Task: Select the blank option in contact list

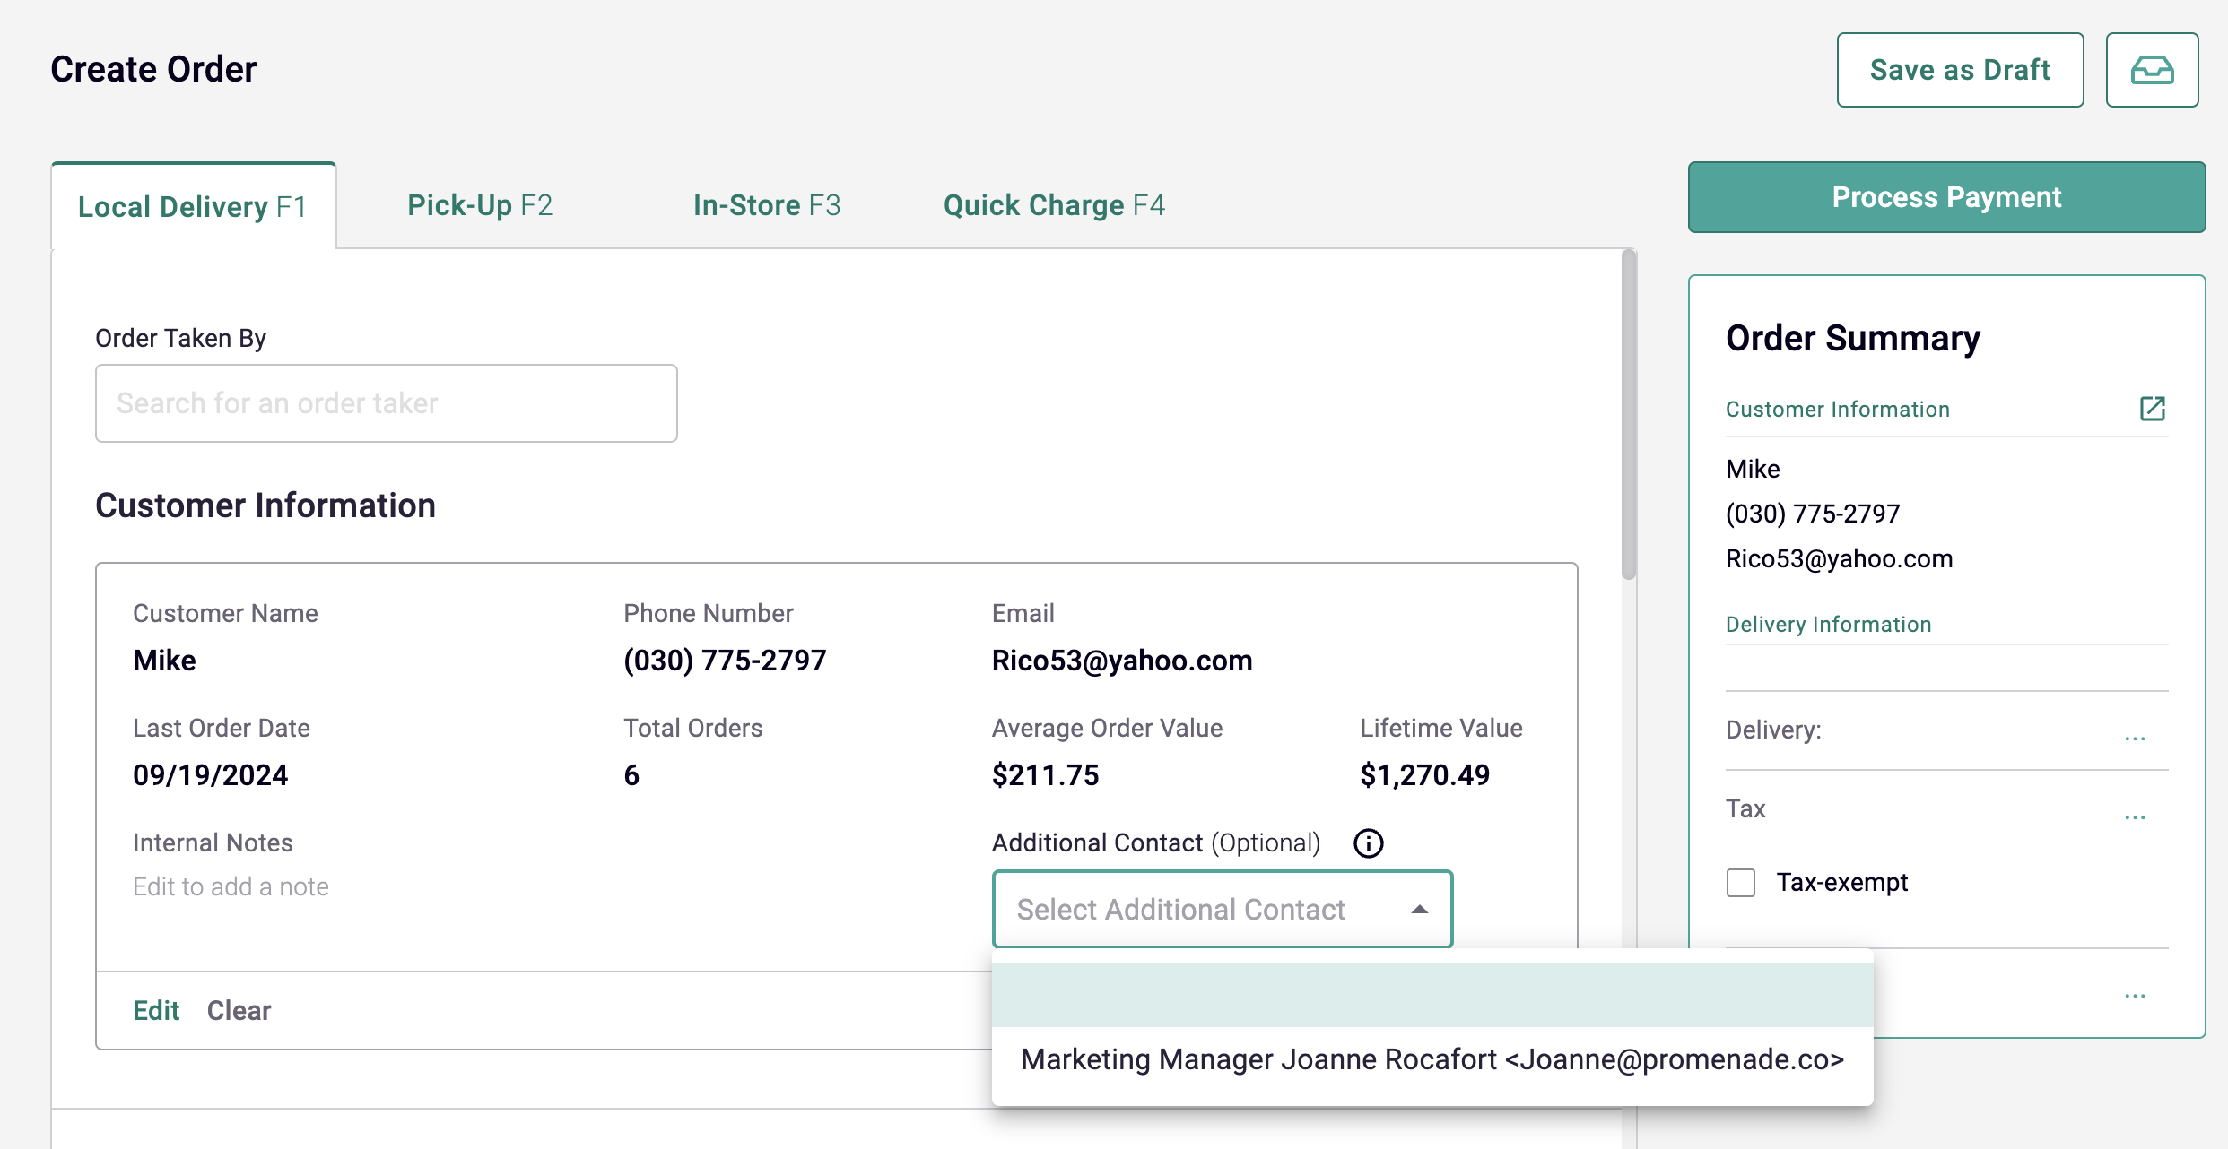Action: pyautogui.click(x=1432, y=995)
